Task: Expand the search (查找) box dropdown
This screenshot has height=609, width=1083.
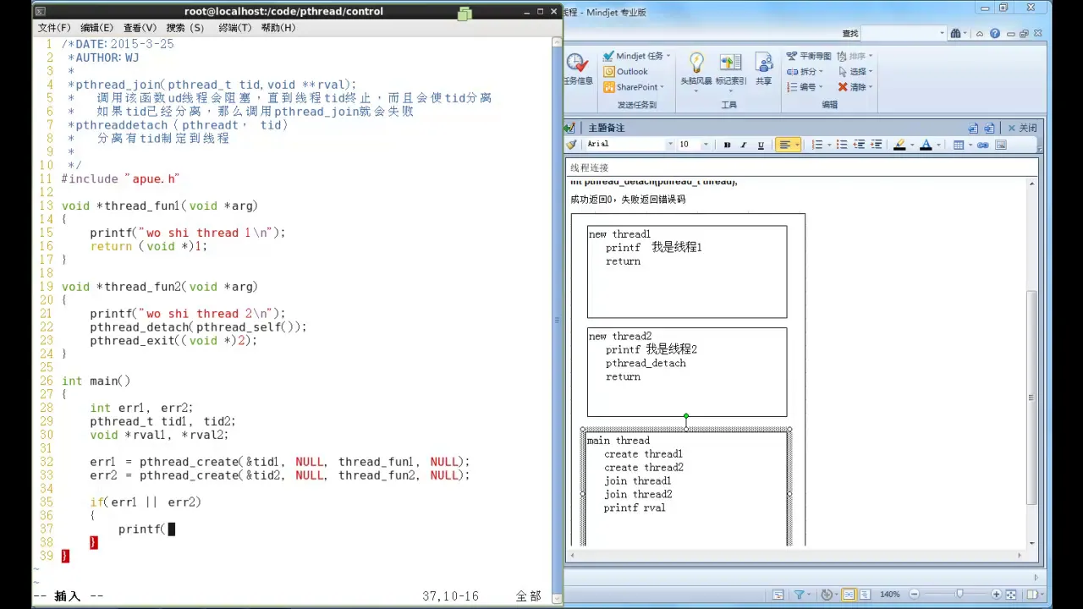Action: tap(942, 34)
